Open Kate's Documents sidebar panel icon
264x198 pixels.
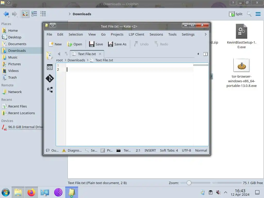pos(49,56)
